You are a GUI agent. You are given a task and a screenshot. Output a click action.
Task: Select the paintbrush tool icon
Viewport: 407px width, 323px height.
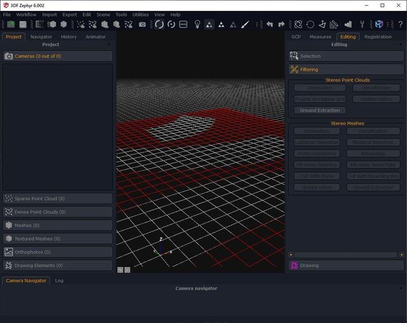coord(245,24)
